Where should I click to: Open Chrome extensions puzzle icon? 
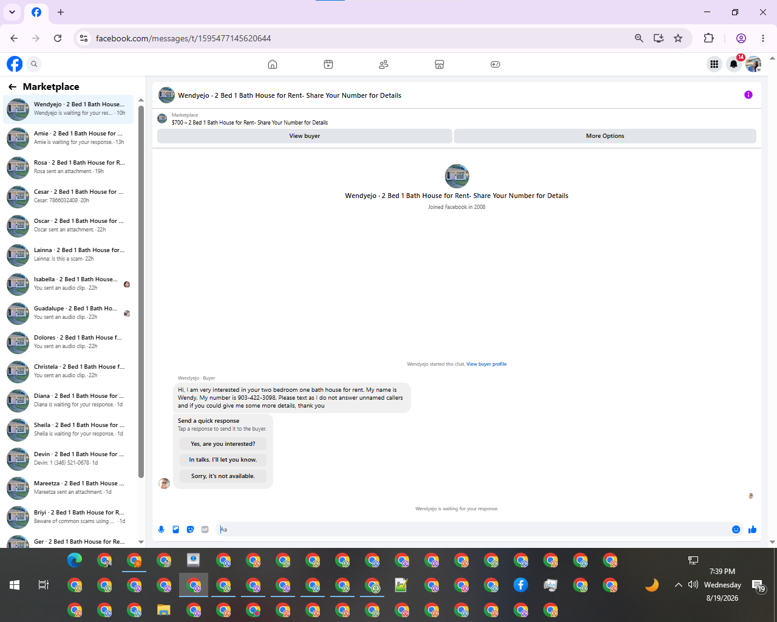point(708,38)
